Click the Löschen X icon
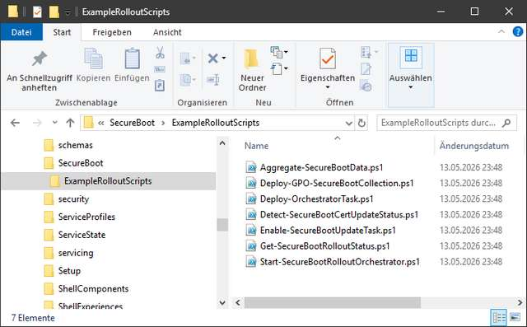527x327 pixels. tap(212, 58)
